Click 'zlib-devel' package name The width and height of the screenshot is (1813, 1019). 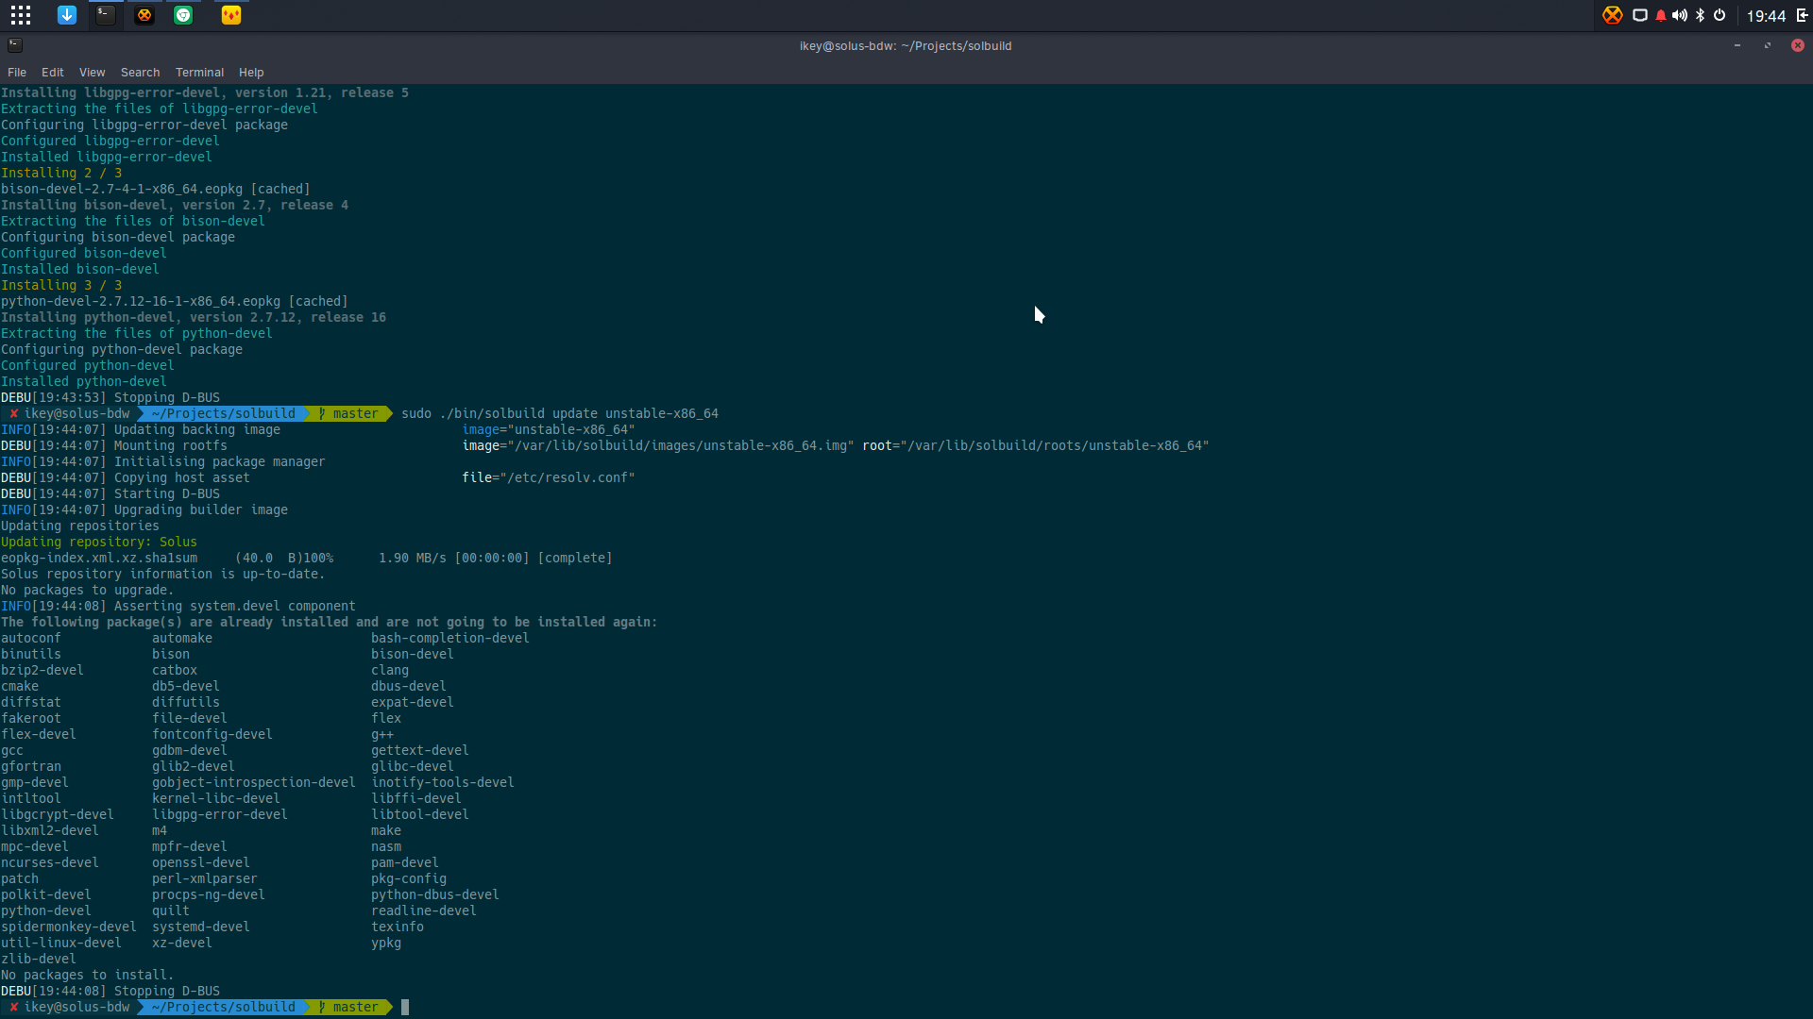[39, 959]
